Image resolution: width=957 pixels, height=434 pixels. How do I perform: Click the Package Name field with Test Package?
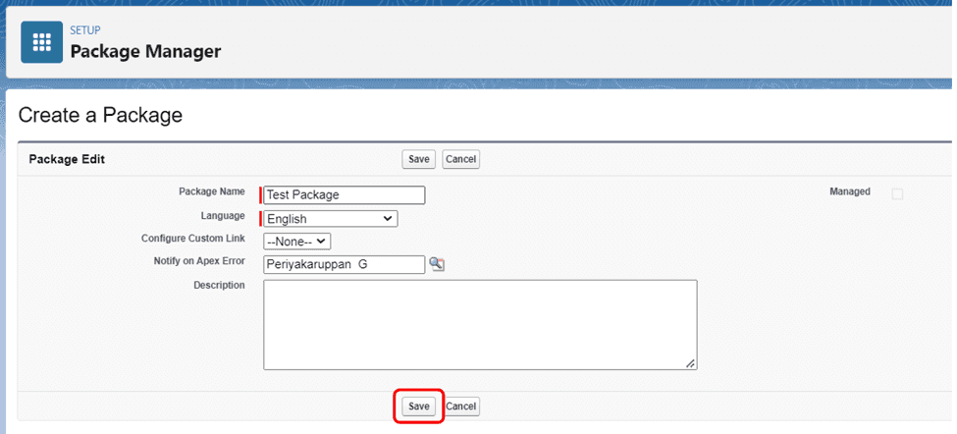345,195
